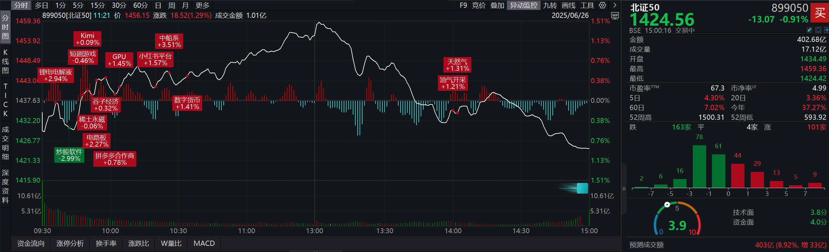
Task: Click the 谷子经济 +0.32% tag
Action: pyautogui.click(x=106, y=105)
